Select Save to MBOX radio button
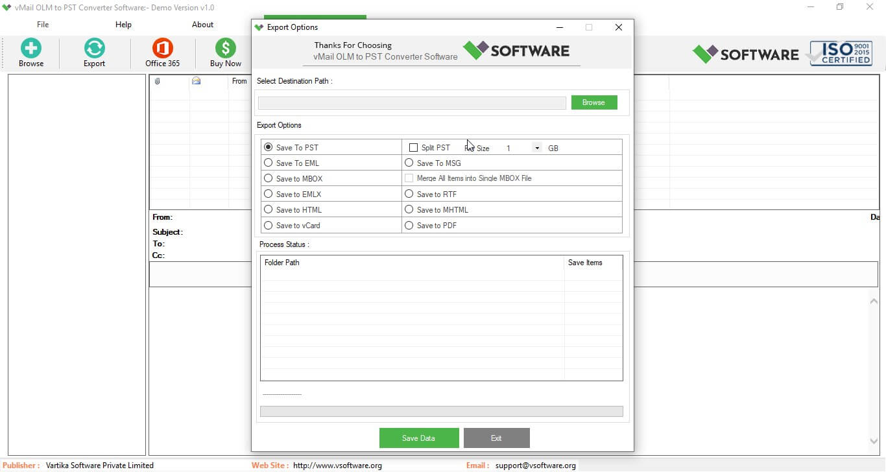The image size is (886, 472). coord(269,178)
